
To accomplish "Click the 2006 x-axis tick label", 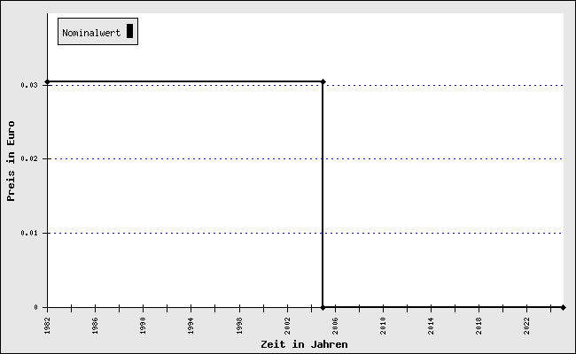I will coord(335,325).
